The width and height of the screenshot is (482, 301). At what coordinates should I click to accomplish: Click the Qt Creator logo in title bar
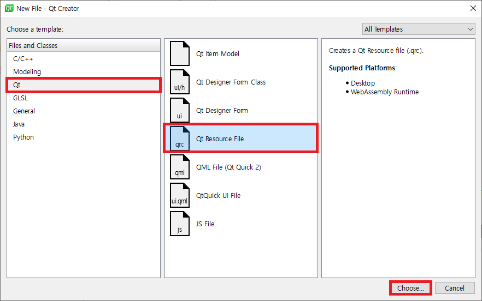9,8
